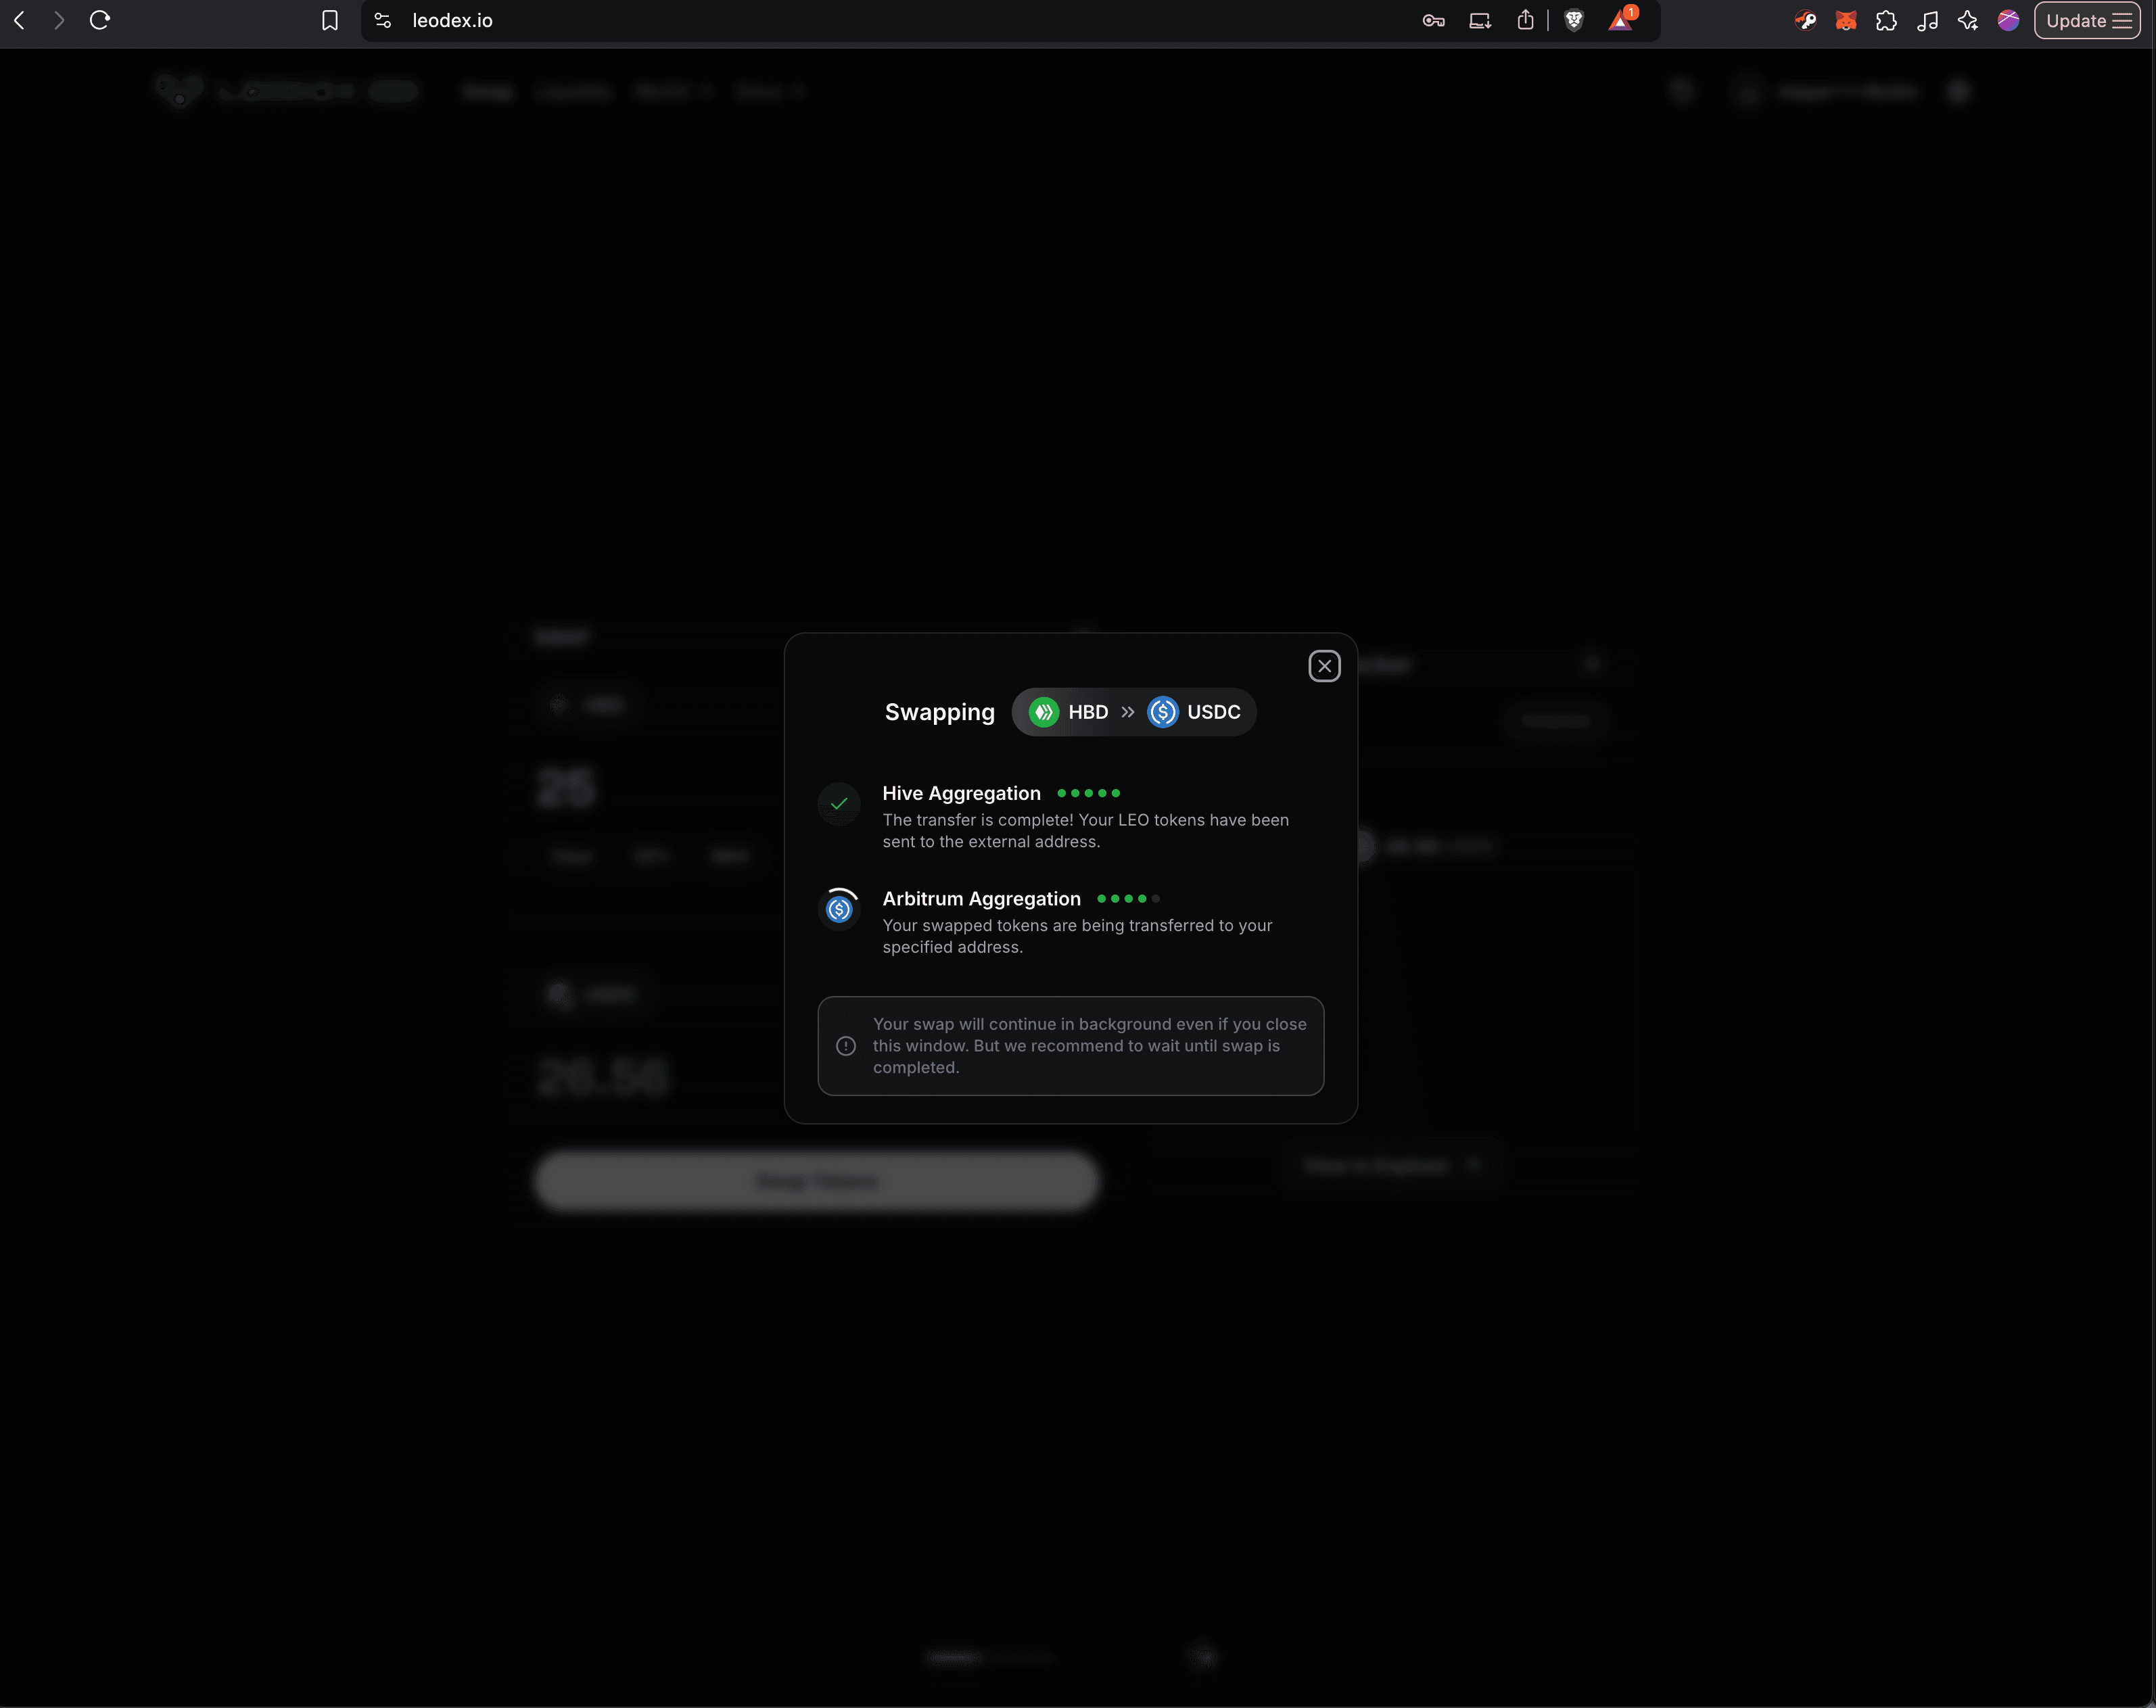
Task: Click the double-chevron arrows between HBD and USDC
Action: [x=1128, y=712]
